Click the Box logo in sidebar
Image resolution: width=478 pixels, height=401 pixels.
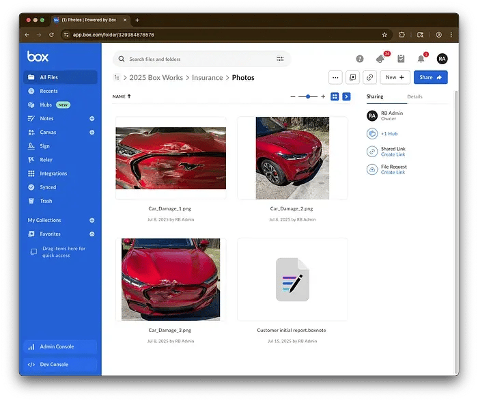[x=38, y=57]
